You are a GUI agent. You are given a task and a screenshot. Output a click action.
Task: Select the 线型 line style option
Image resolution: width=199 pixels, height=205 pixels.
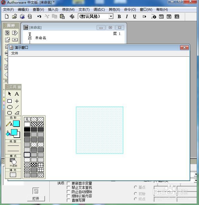13,148
